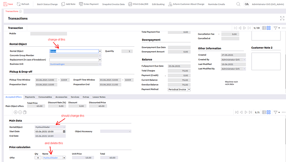
Task: Go to first offer record
Action: coord(237,112)
